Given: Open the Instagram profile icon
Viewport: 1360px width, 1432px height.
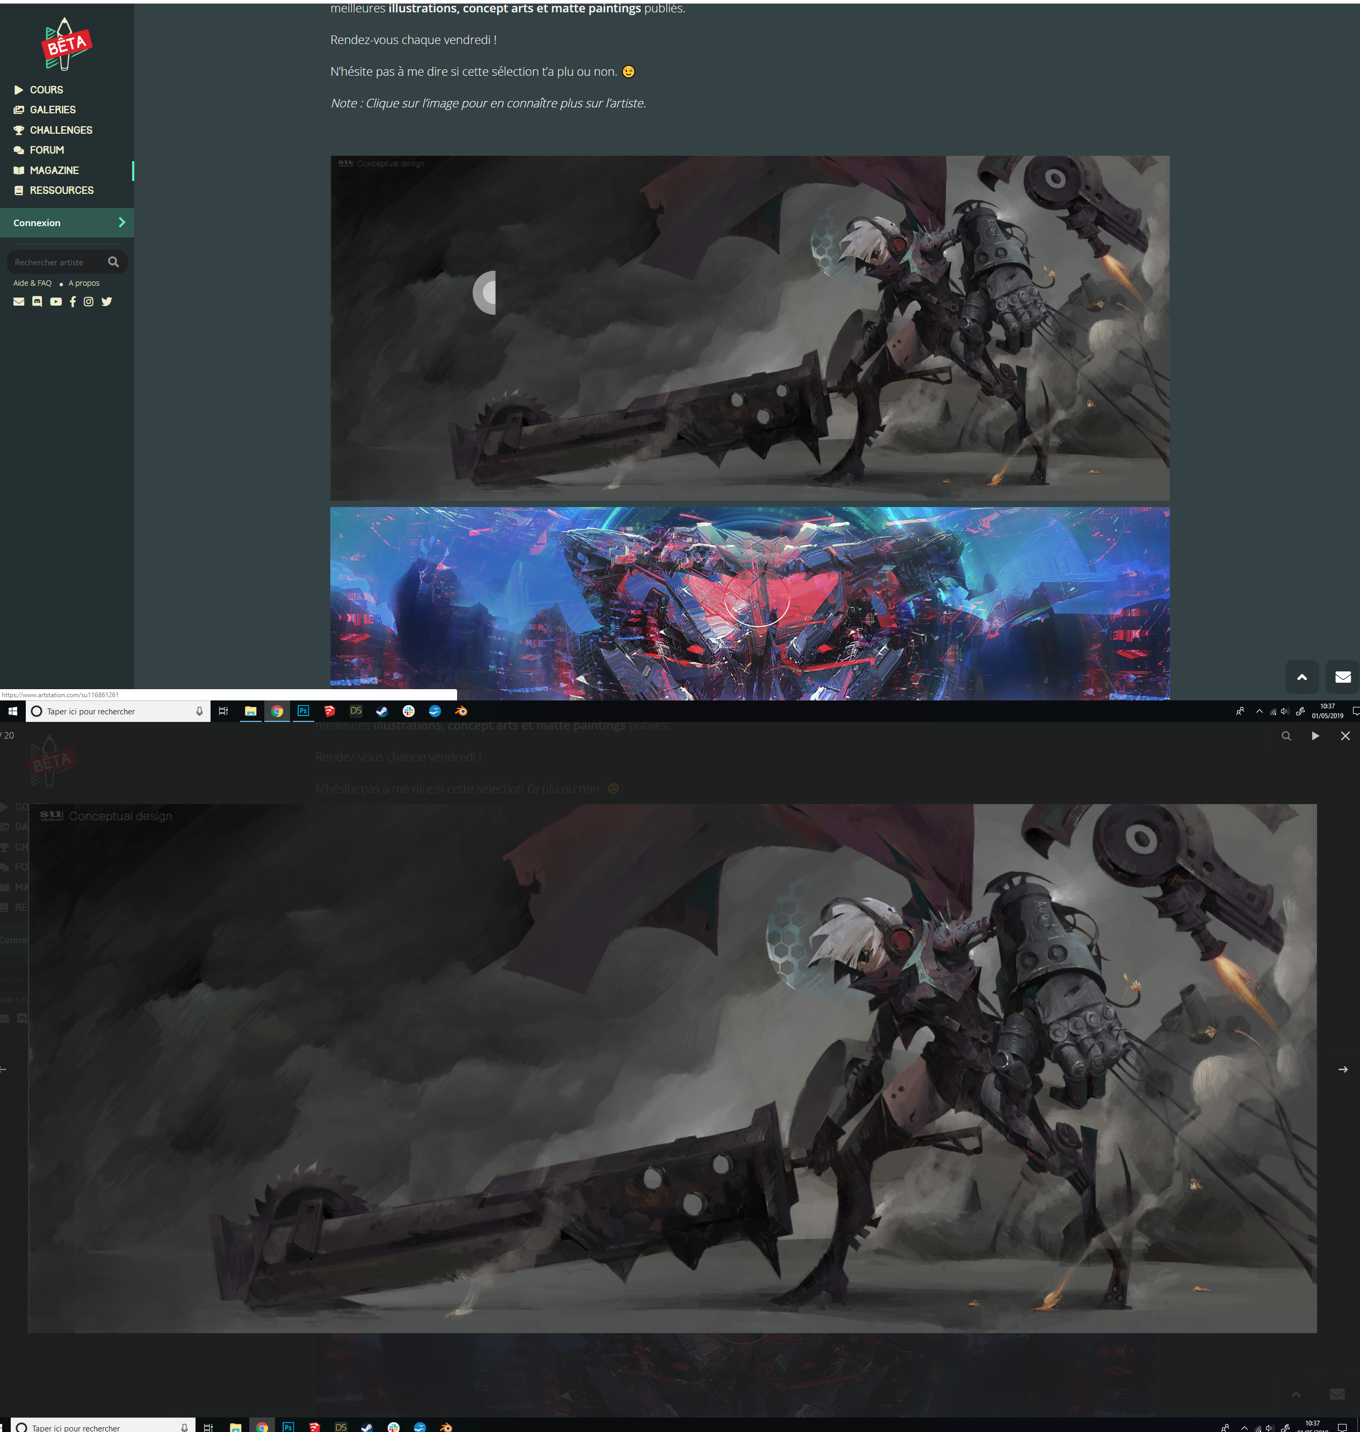Looking at the screenshot, I should point(89,302).
